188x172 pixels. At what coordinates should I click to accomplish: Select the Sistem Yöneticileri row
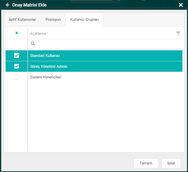(x=101, y=77)
